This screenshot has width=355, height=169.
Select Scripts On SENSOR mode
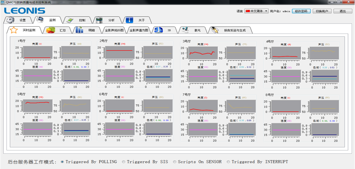175,162
